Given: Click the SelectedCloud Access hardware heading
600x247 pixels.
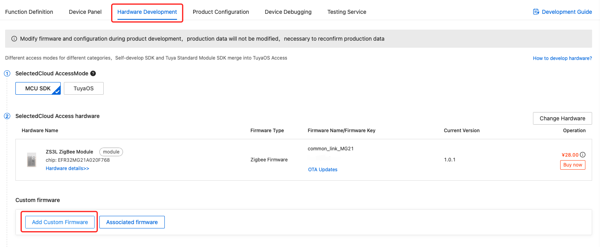Looking at the screenshot, I should 58,116.
